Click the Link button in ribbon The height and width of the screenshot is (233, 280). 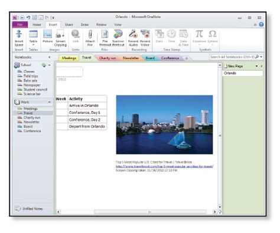click(x=76, y=36)
